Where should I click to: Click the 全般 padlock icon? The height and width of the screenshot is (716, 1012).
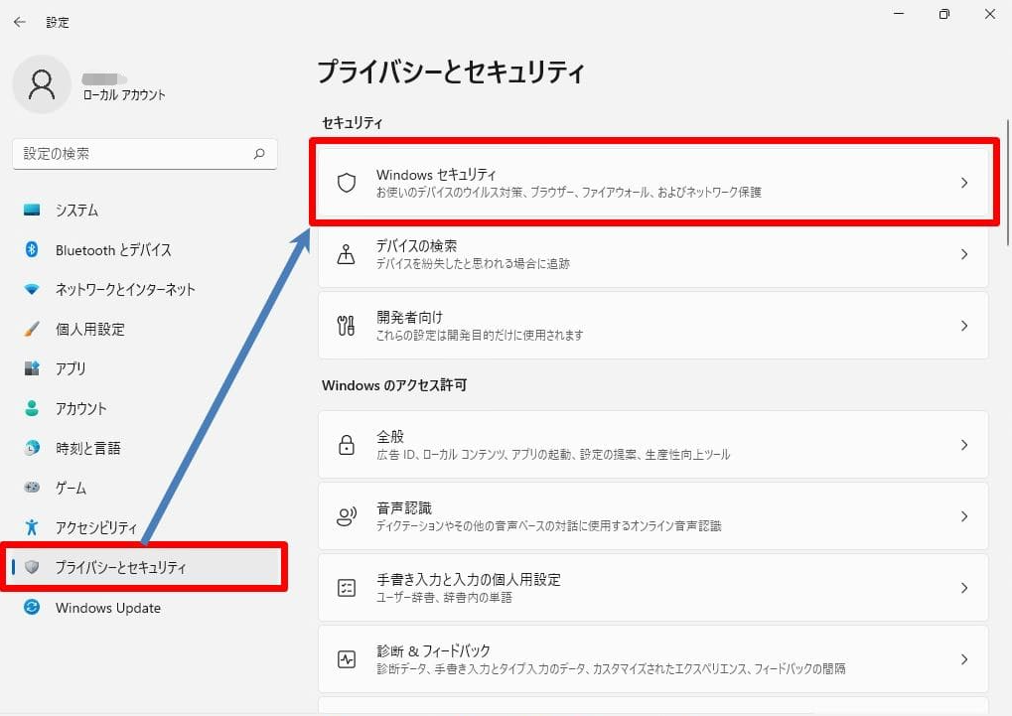coord(347,445)
